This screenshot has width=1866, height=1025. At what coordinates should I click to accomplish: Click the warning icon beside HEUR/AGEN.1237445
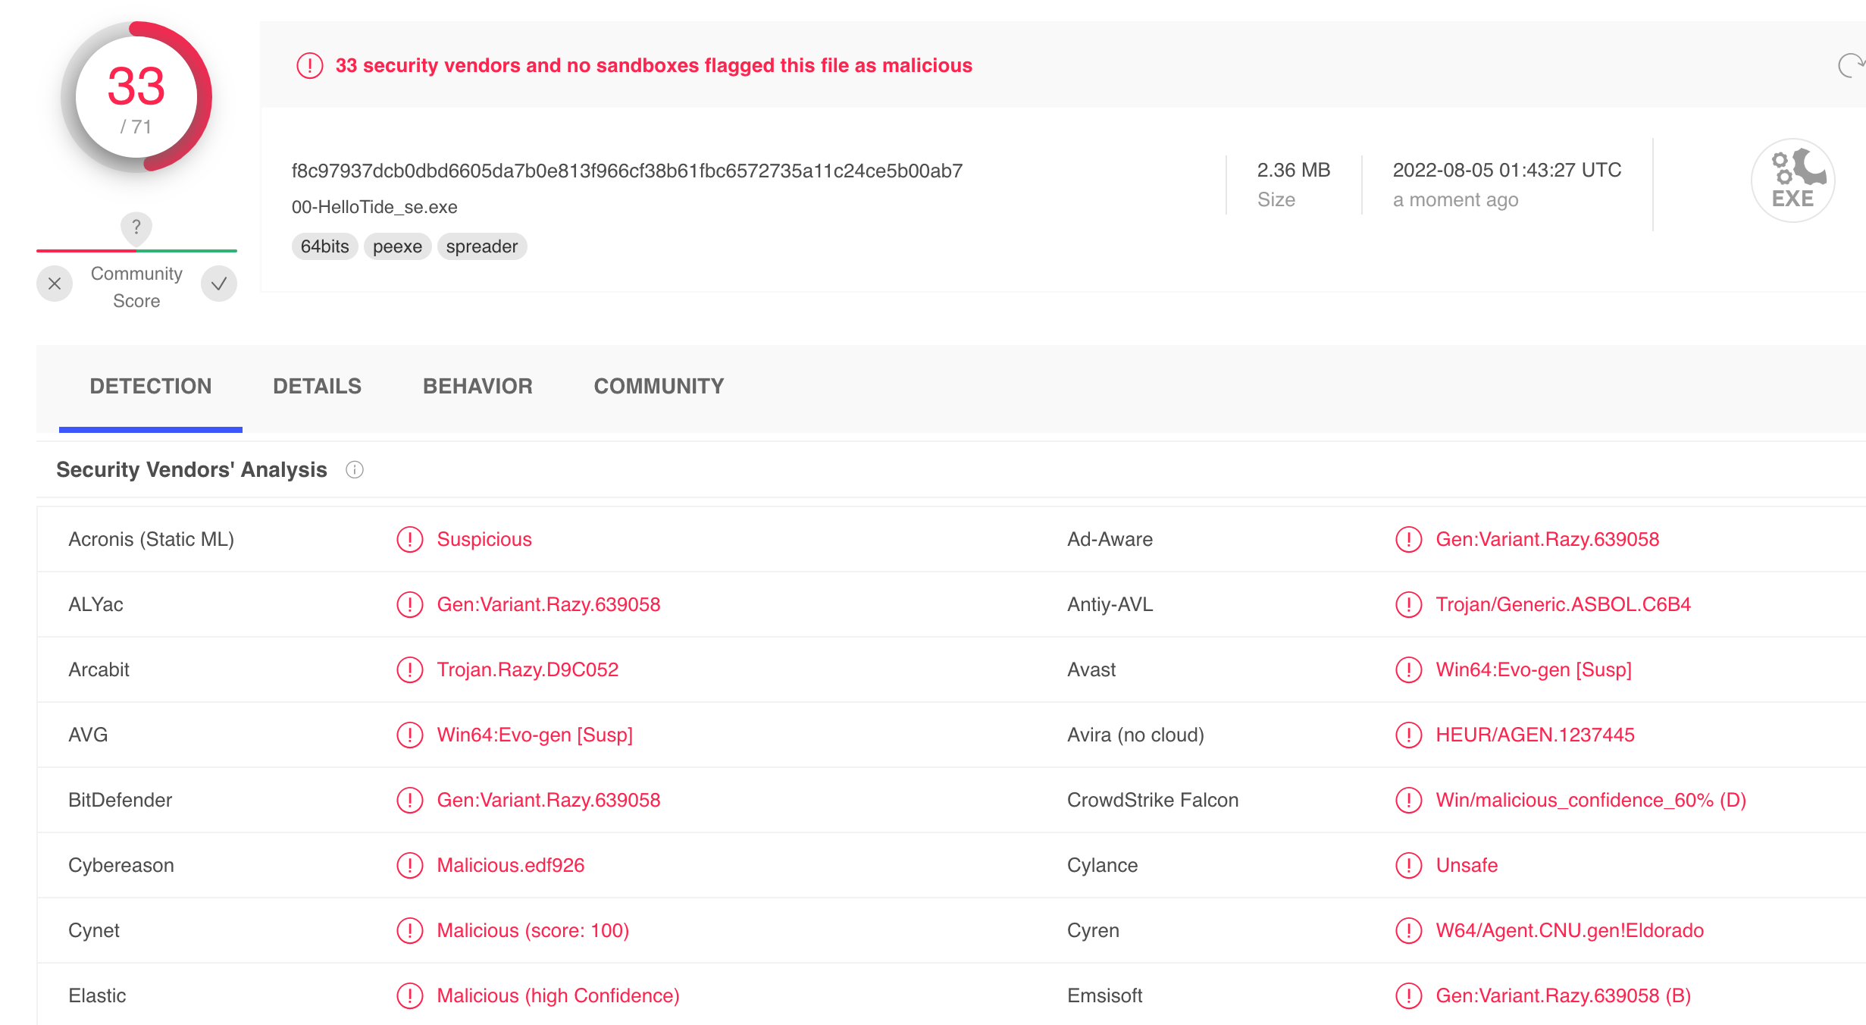point(1408,735)
